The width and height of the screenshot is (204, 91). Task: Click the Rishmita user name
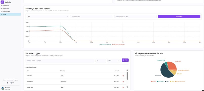7,88
